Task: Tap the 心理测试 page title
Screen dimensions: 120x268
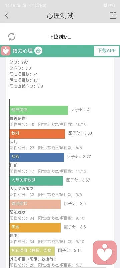Action: (x=60, y=16)
